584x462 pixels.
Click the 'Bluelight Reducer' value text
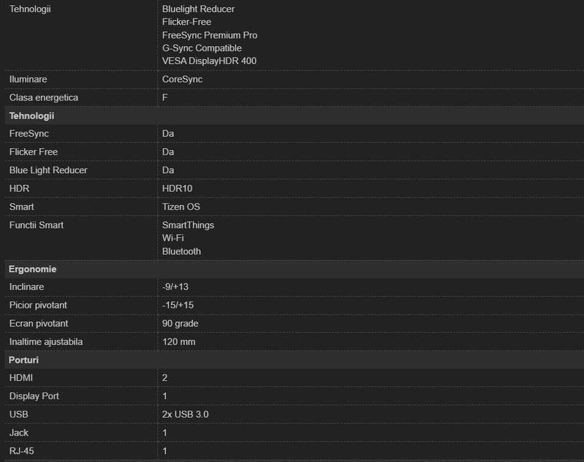[x=198, y=9]
